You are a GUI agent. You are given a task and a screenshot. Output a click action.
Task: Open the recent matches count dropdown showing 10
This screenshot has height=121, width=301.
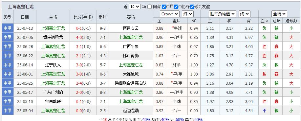click(x=135, y=7)
